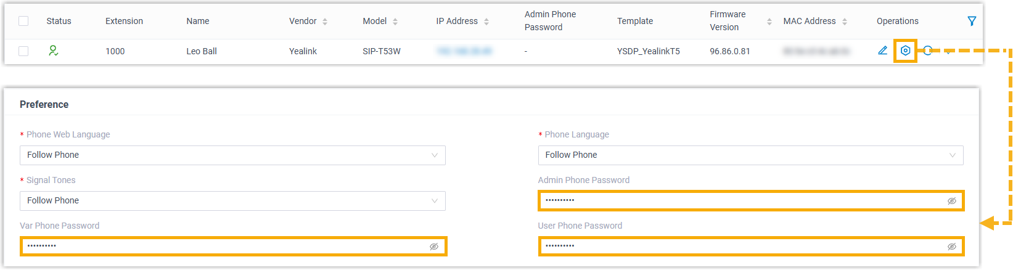Select all rows with header checkbox

pyautogui.click(x=23, y=21)
